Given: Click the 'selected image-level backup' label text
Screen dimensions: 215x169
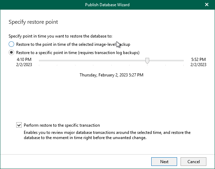Looking at the screenshot, I should click(103, 44).
